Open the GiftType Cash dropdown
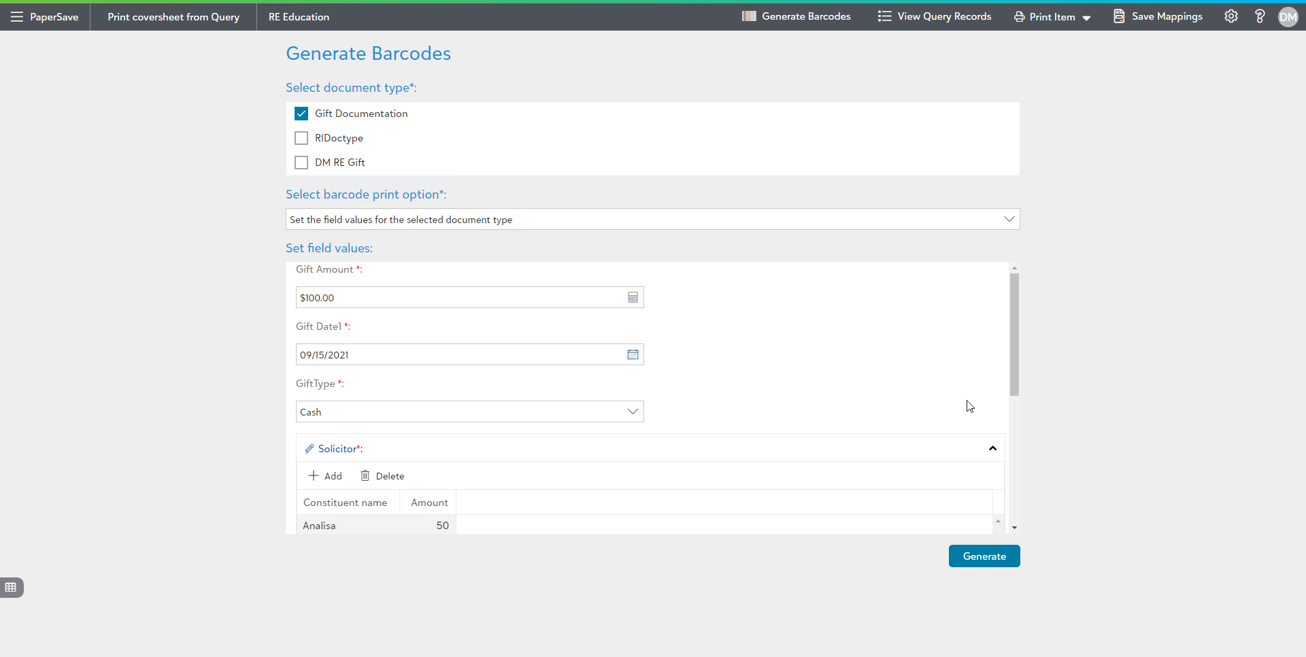Screen dimensions: 1306x657 click(633, 411)
